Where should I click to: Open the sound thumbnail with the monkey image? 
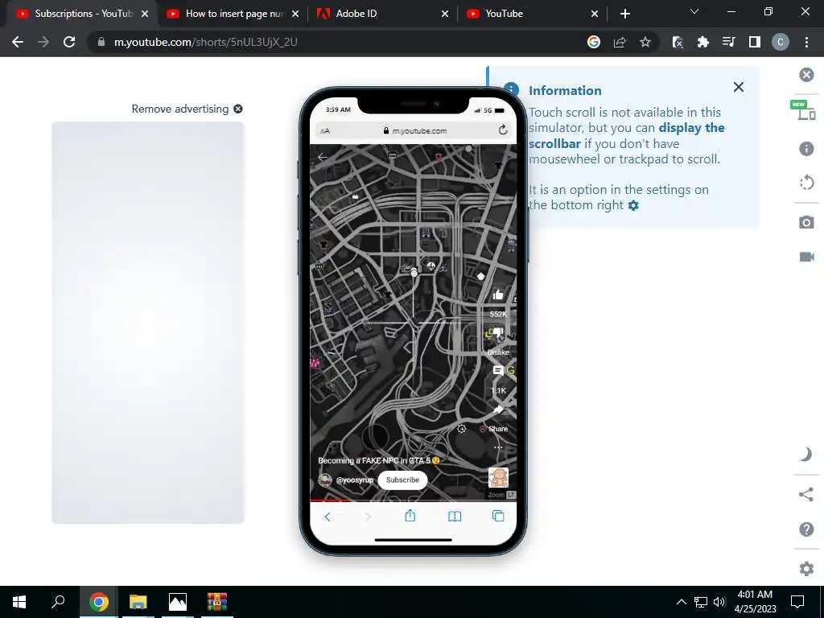pyautogui.click(x=497, y=478)
